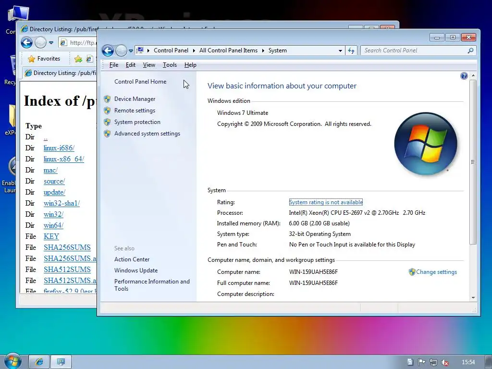This screenshot has height=369, width=492.
Task: Open the Tools menu
Action: [x=170, y=65]
